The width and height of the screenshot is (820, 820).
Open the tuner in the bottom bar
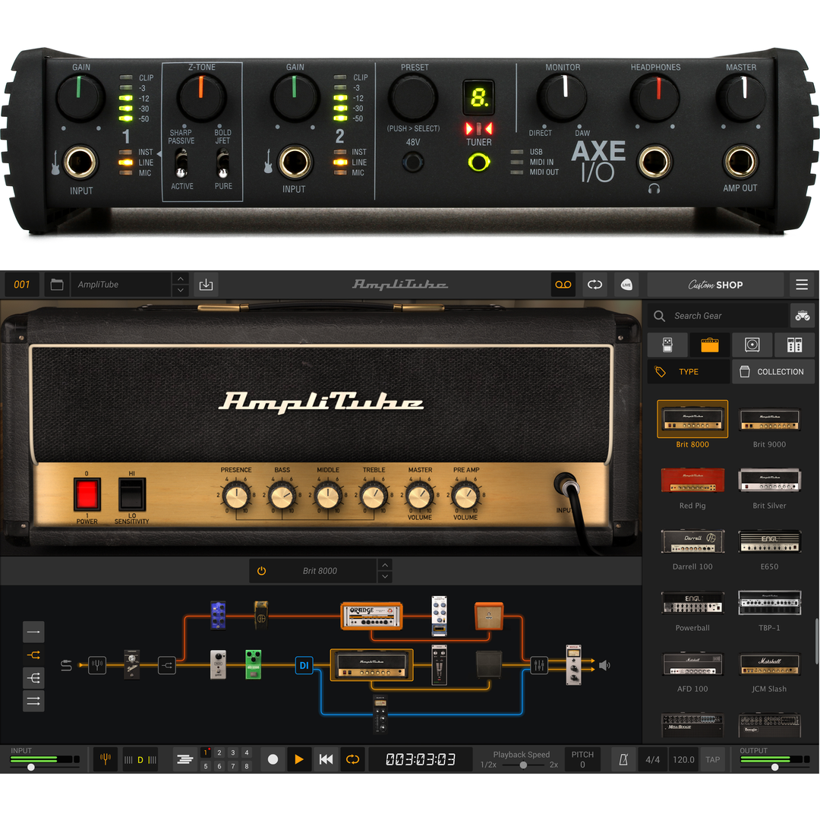coord(105,759)
